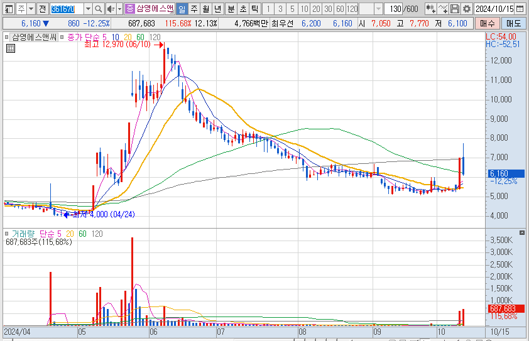
Task: Switch to 초 second chart
Action: pyautogui.click(x=243, y=9)
